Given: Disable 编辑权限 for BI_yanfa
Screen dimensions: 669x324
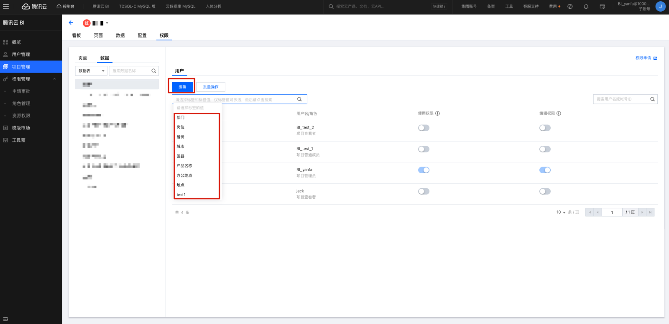Looking at the screenshot, I should [x=545, y=170].
